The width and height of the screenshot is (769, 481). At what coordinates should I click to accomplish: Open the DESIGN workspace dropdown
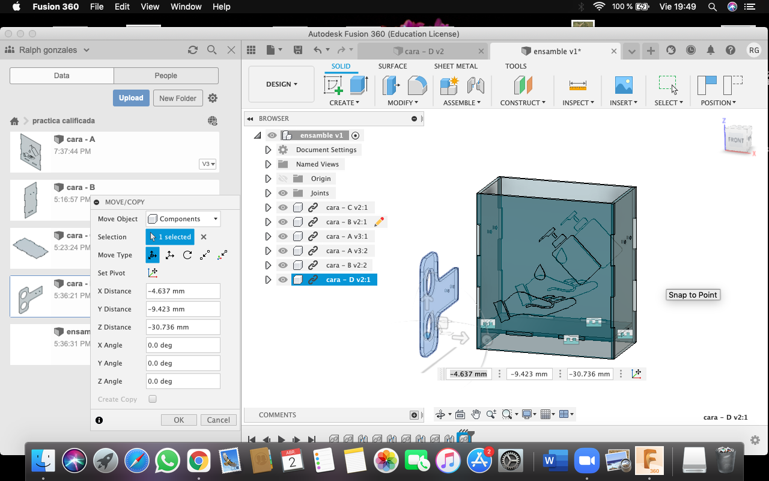[x=281, y=84]
